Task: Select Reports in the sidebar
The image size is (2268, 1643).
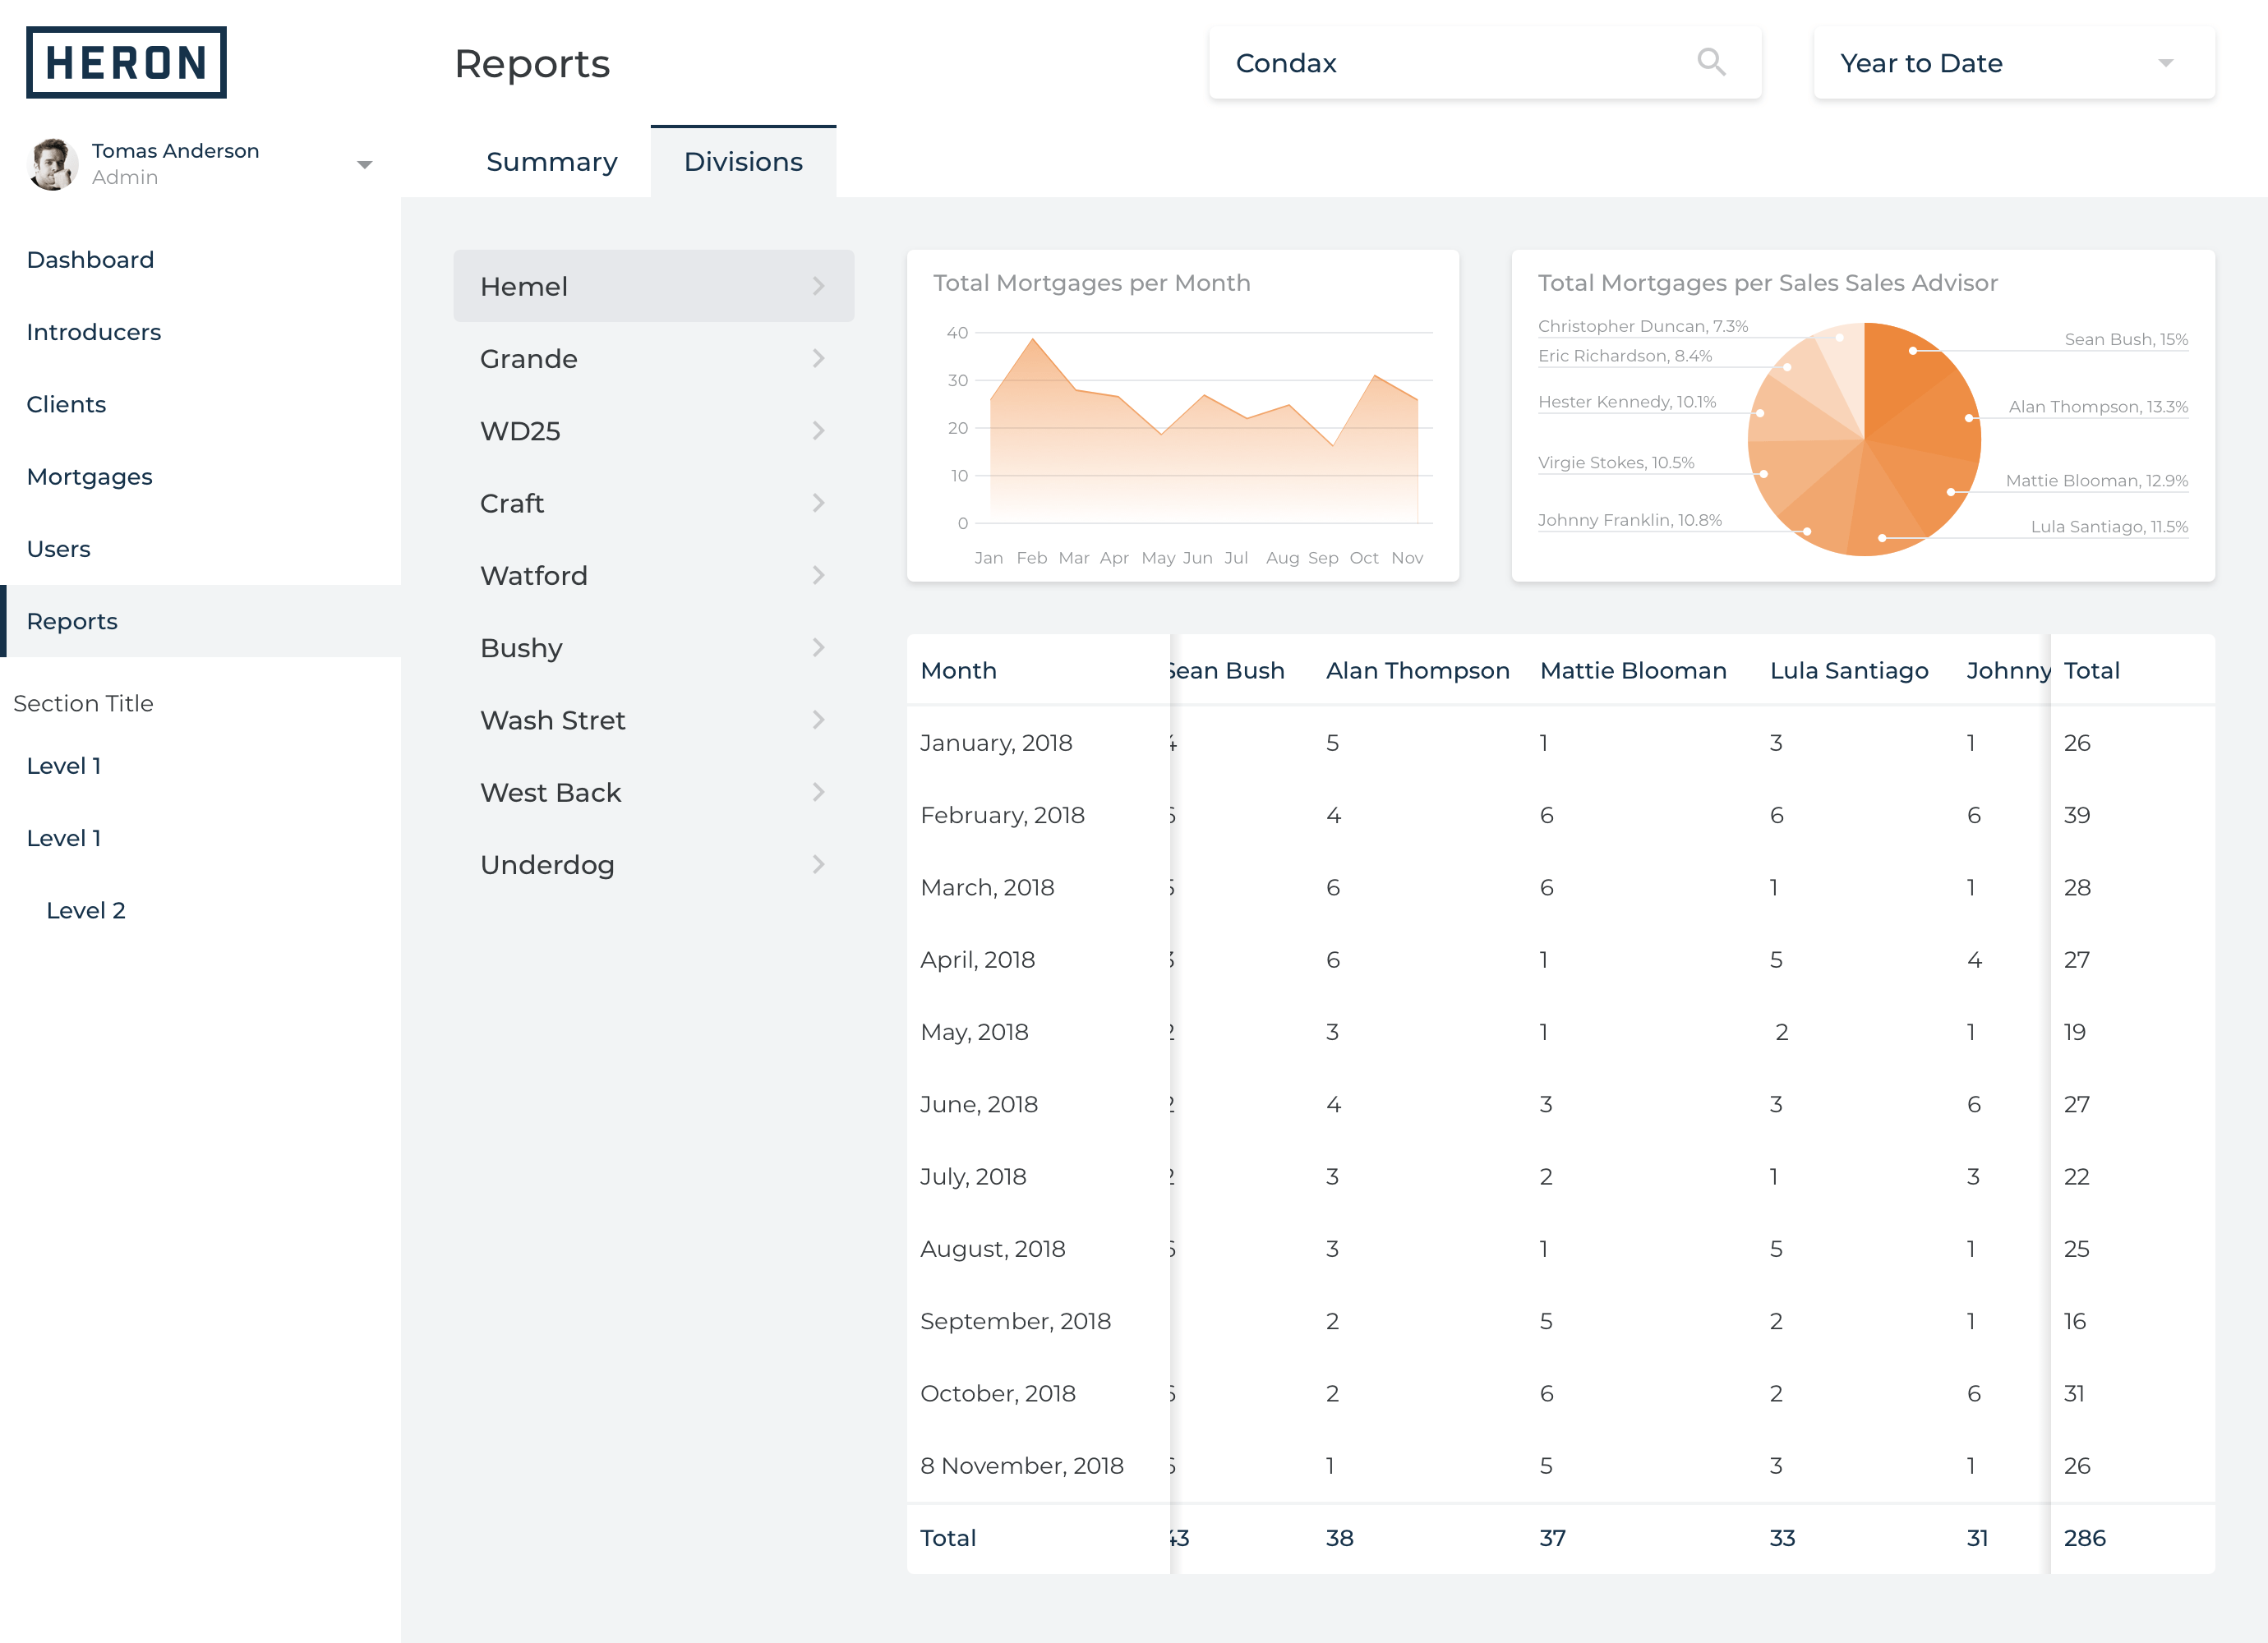Action: pyautogui.click(x=200, y=621)
